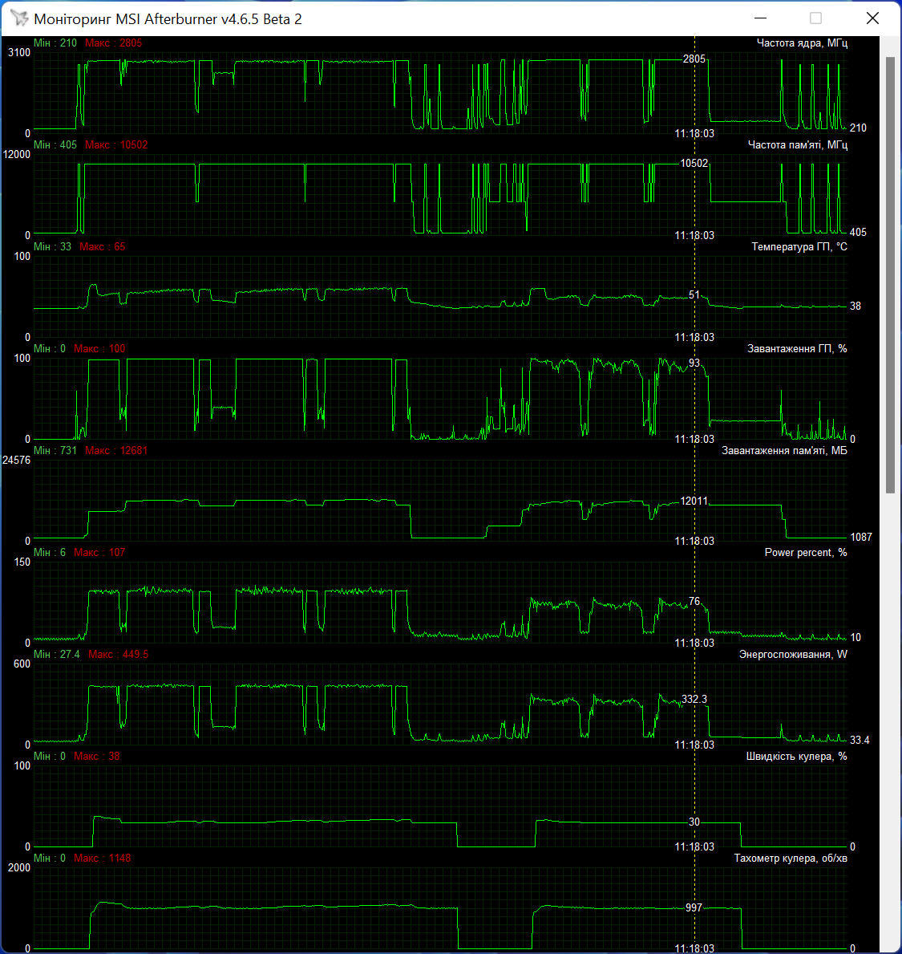Image resolution: width=902 pixels, height=954 pixels.
Task: Click the 2000 axis maximum of tachometer graph
Action: [x=19, y=867]
